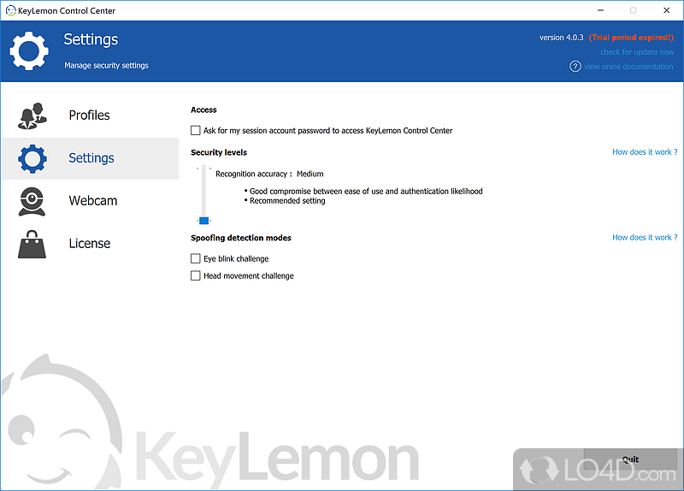Open 'How does it work ?' for Security levels
The width and height of the screenshot is (684, 491).
pos(645,152)
